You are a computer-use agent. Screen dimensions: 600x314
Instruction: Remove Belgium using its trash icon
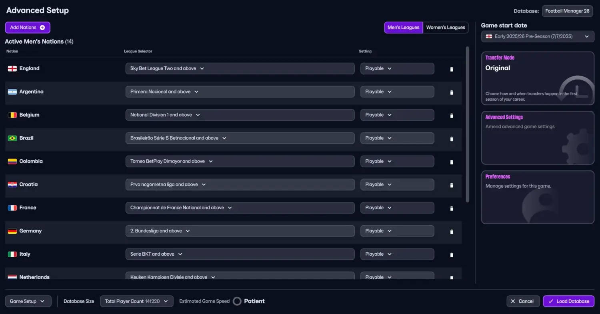coord(452,115)
